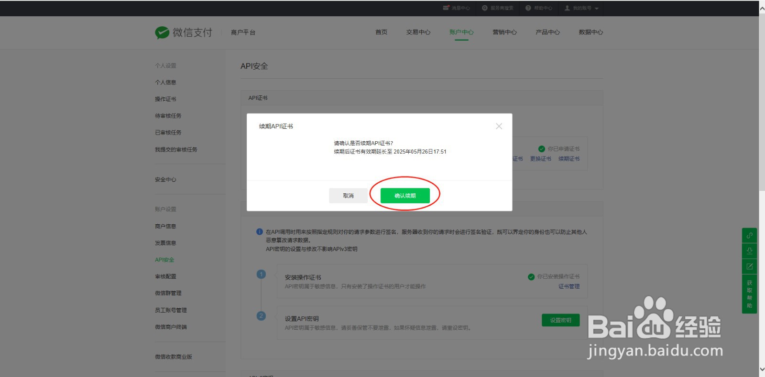The image size is (765, 377).
Task: Open the 营销中心 tab
Action: tap(504, 32)
